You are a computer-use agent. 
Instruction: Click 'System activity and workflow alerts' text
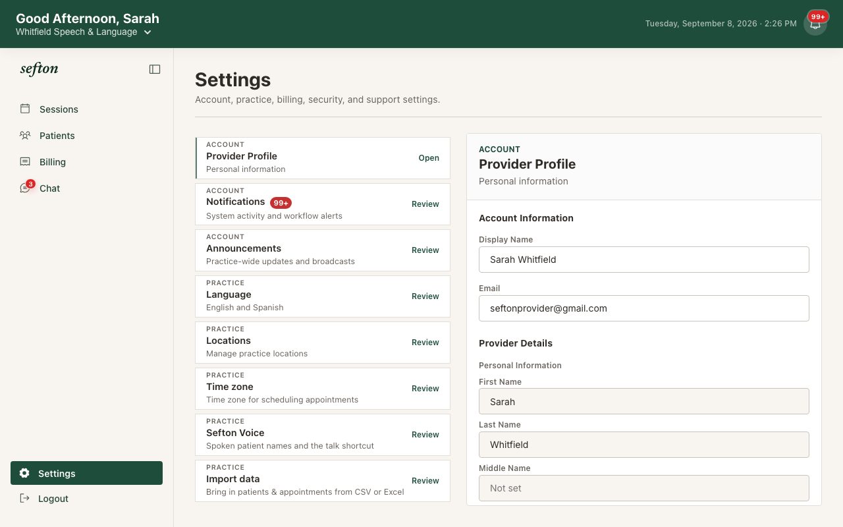274,216
